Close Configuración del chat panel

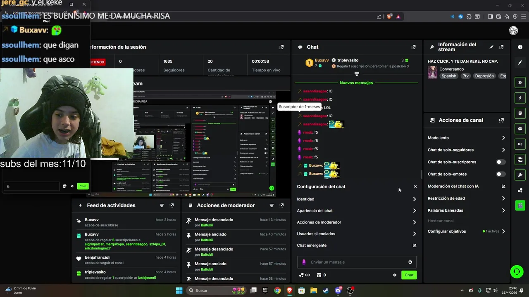[415, 186]
